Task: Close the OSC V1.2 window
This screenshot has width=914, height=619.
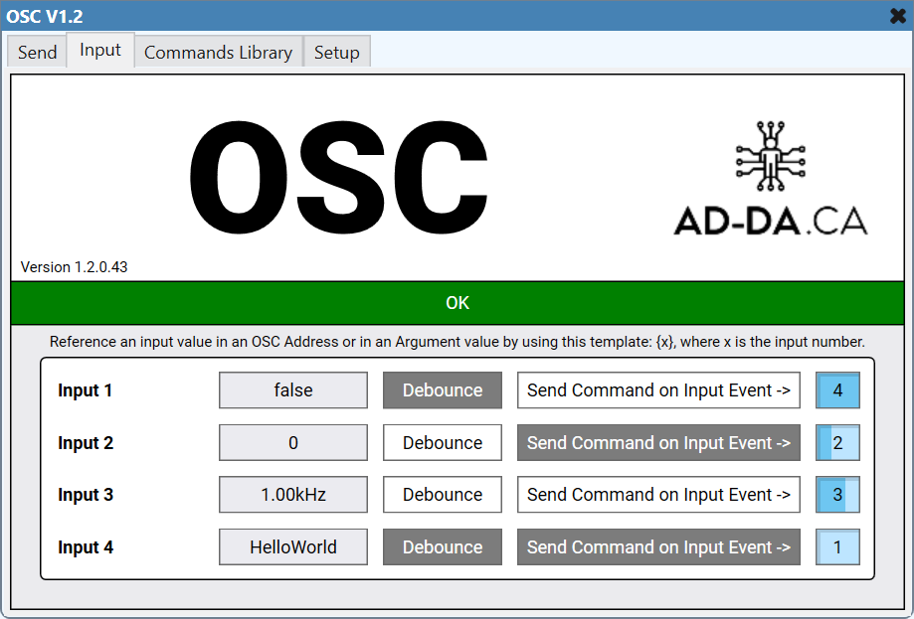Action: (896, 16)
